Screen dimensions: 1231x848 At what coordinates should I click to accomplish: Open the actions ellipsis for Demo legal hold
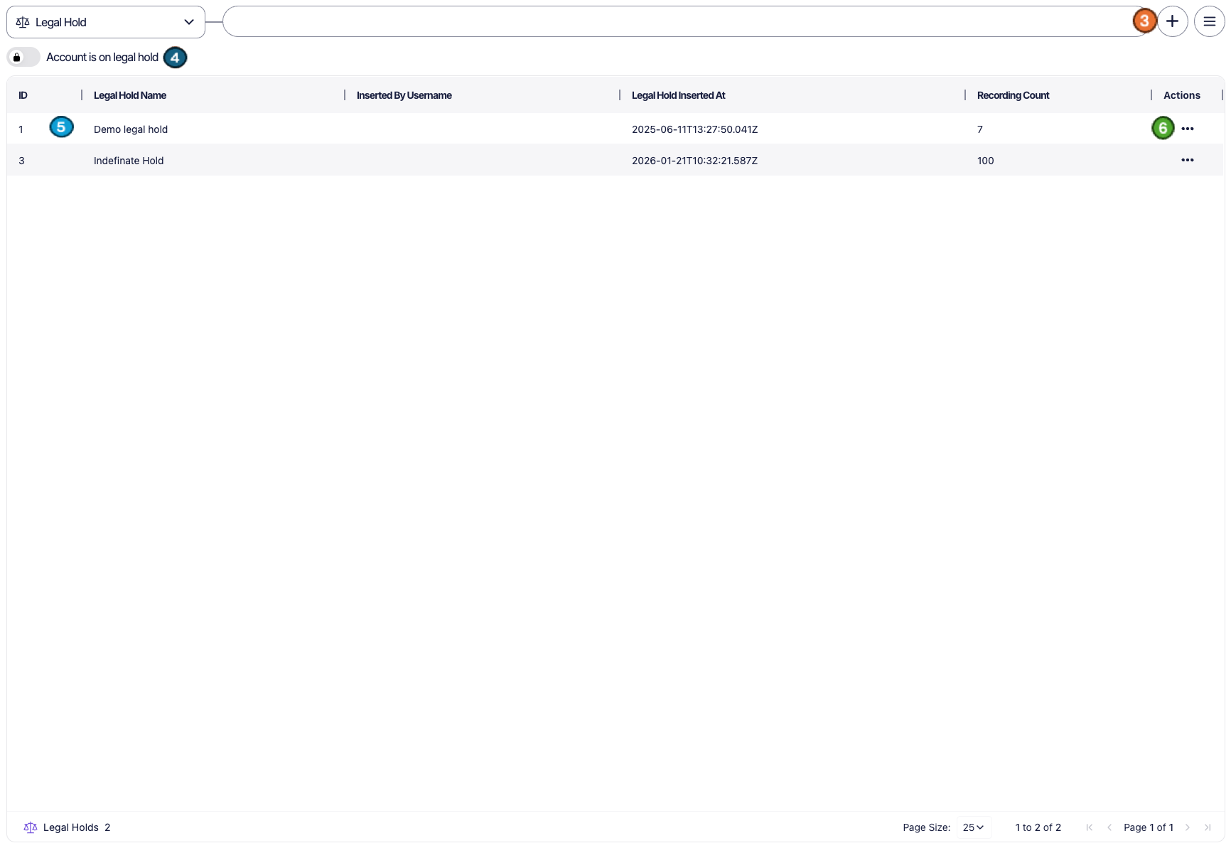click(1188, 129)
